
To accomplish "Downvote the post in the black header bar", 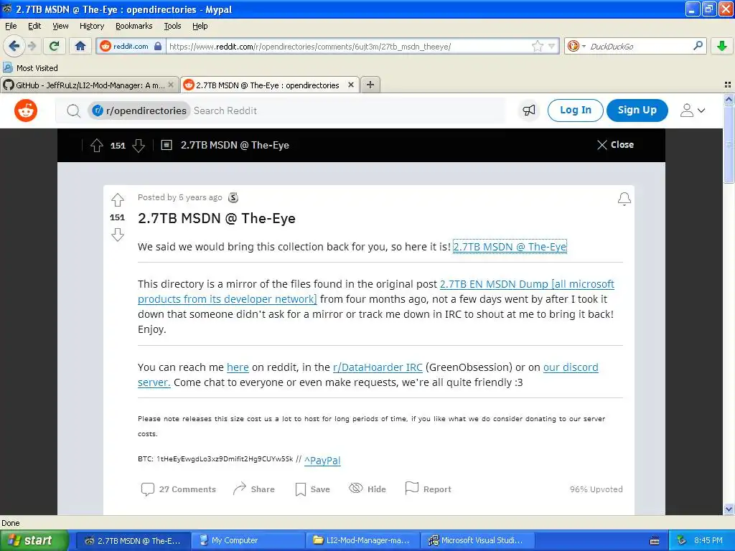I will (139, 145).
